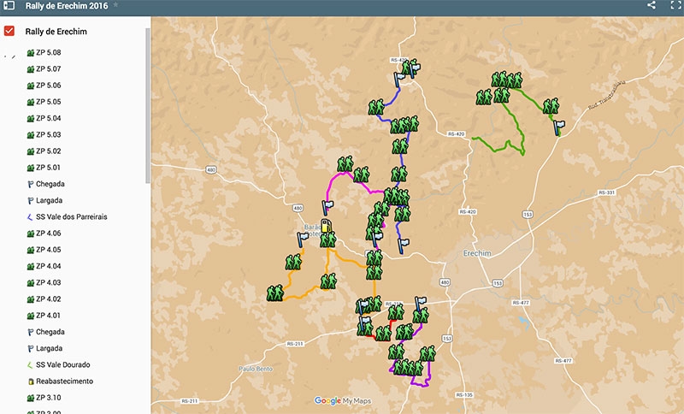Collapse the sidebar panel icon
The height and width of the screenshot is (414, 684).
tap(9, 6)
